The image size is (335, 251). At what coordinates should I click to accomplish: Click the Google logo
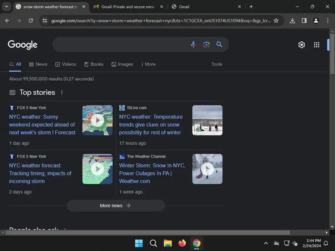click(x=23, y=45)
